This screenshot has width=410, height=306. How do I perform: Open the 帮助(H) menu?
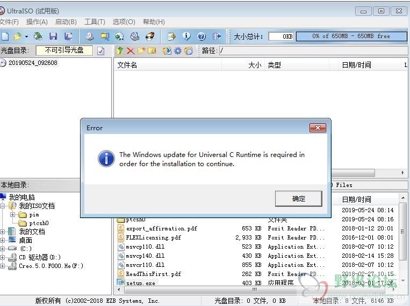click(154, 22)
